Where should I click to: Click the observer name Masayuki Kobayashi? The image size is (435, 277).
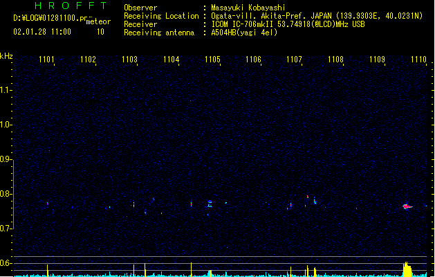[x=248, y=8]
